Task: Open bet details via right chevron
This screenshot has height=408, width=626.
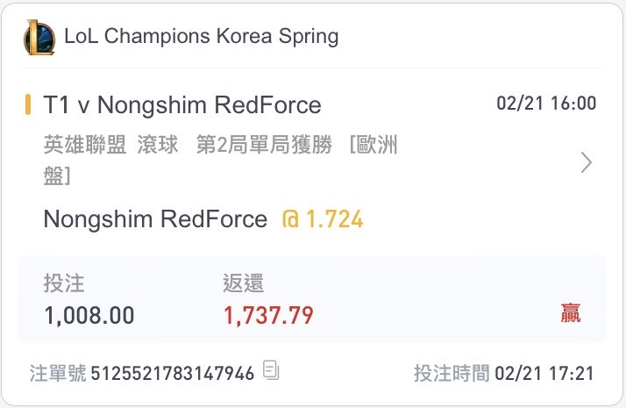Action: click(586, 162)
